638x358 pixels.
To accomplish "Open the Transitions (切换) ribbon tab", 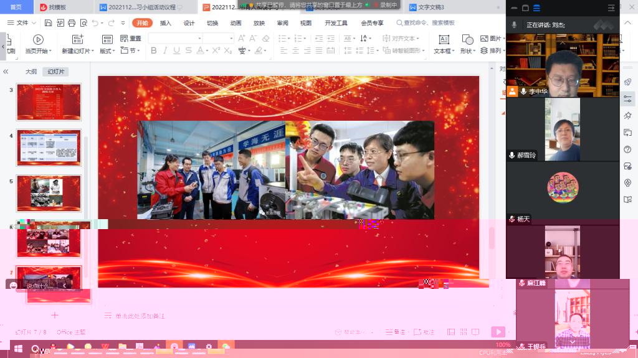I will tap(212, 23).
